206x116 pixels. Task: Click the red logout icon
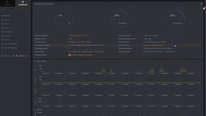click(28, 56)
